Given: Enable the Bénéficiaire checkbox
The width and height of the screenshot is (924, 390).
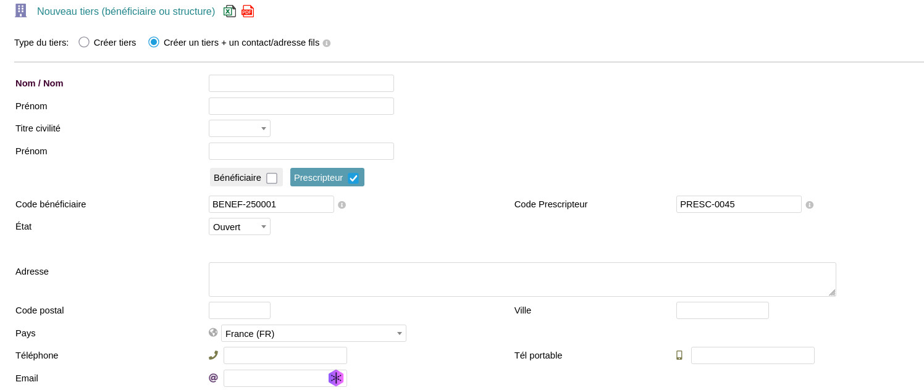Looking at the screenshot, I should tap(272, 178).
